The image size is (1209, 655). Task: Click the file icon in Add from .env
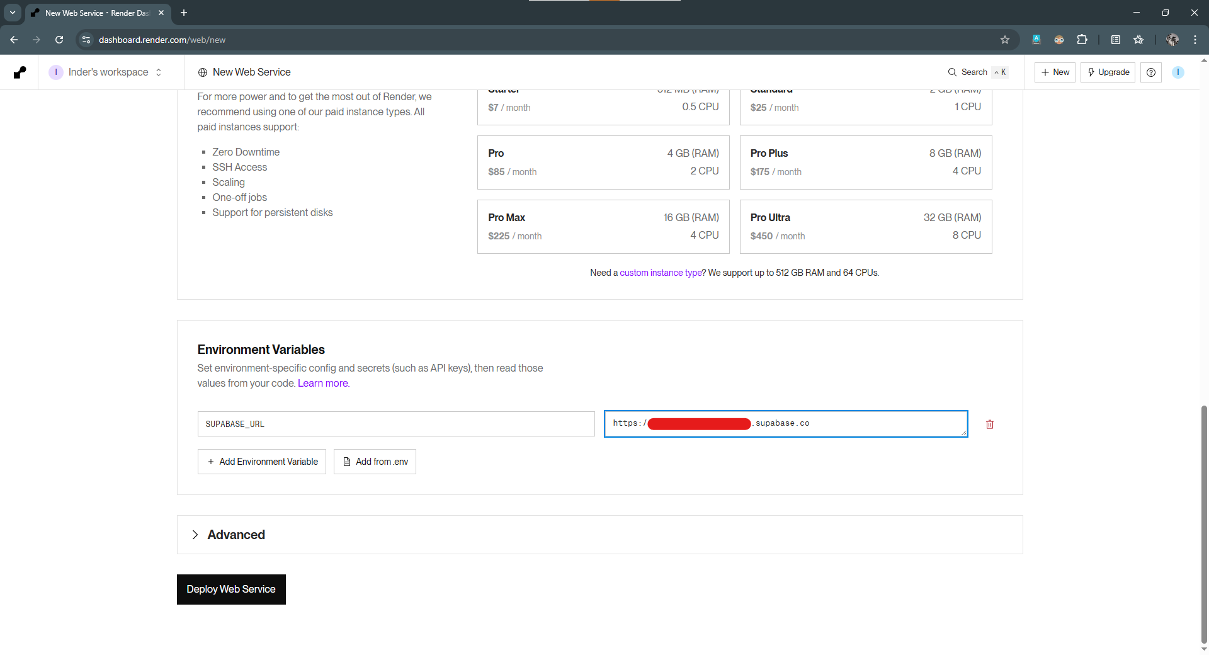(x=347, y=462)
